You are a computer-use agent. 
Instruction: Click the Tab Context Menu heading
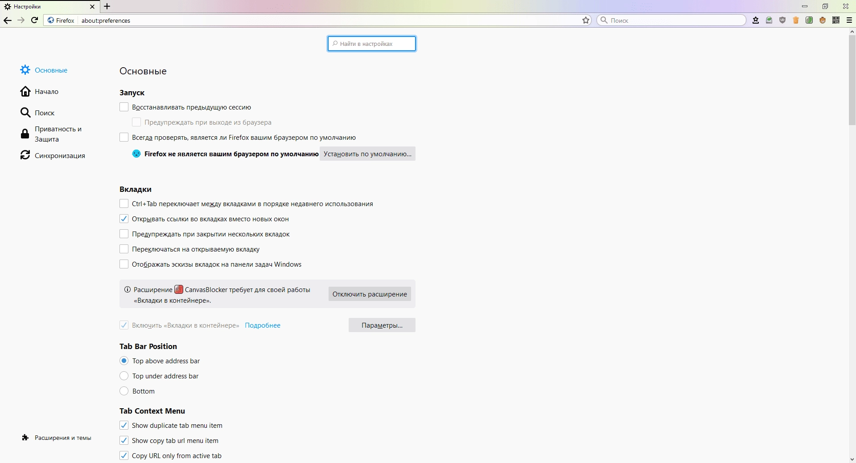click(152, 411)
